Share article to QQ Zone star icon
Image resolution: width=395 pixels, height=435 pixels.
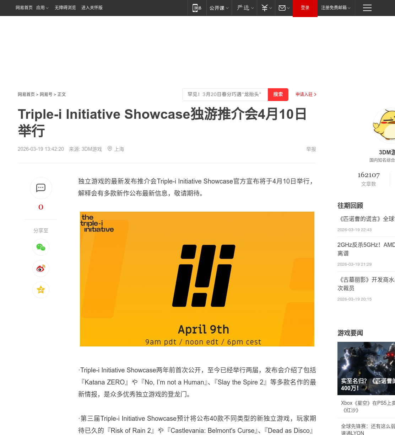[x=41, y=290]
